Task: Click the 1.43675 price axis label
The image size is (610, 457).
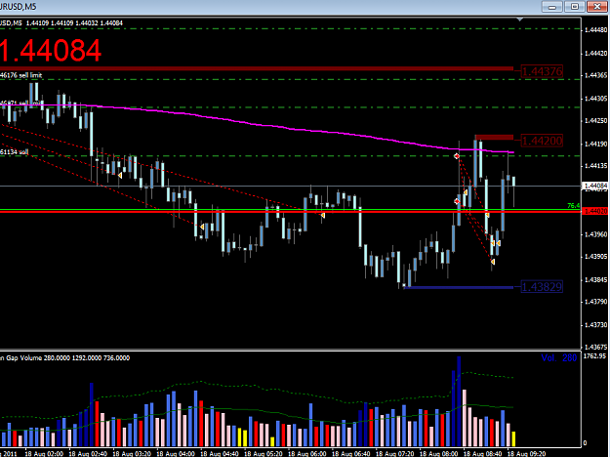Action: tap(596, 347)
